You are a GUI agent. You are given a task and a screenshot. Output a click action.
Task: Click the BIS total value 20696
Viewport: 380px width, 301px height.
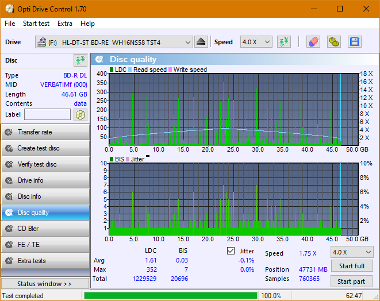[179, 279]
